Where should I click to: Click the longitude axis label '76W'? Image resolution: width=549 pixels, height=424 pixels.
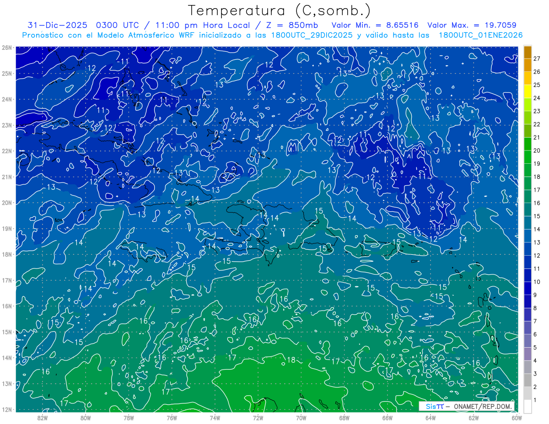(x=172, y=418)
